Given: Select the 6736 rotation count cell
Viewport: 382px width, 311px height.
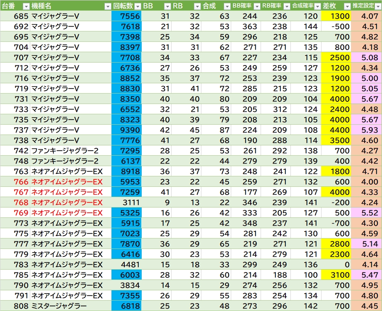Looking at the screenshot, I should (x=126, y=68).
